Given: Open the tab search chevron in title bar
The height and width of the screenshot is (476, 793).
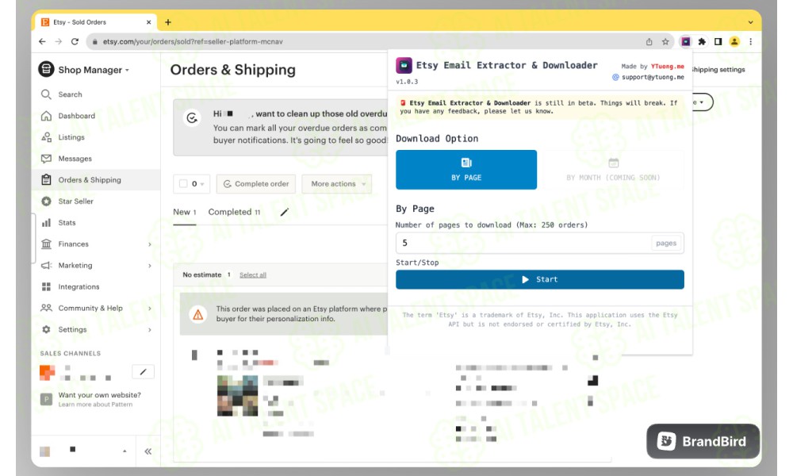Looking at the screenshot, I should point(750,22).
